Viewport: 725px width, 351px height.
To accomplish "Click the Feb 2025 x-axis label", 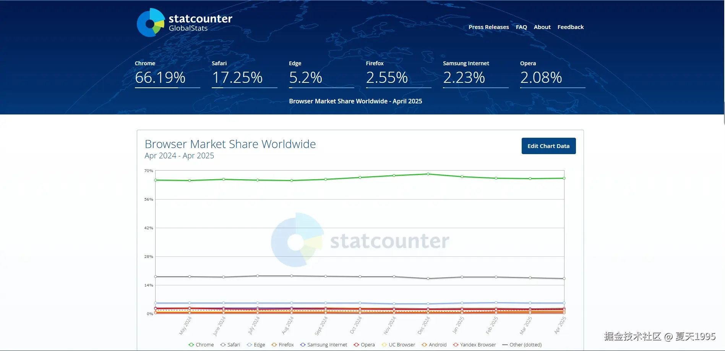I will point(492,325).
